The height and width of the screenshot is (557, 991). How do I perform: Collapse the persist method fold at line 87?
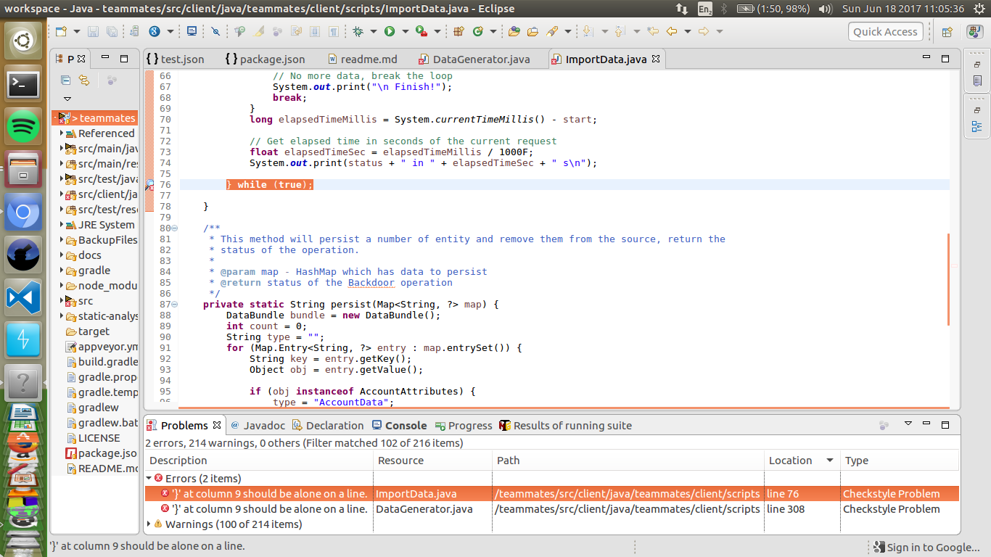[x=175, y=305]
